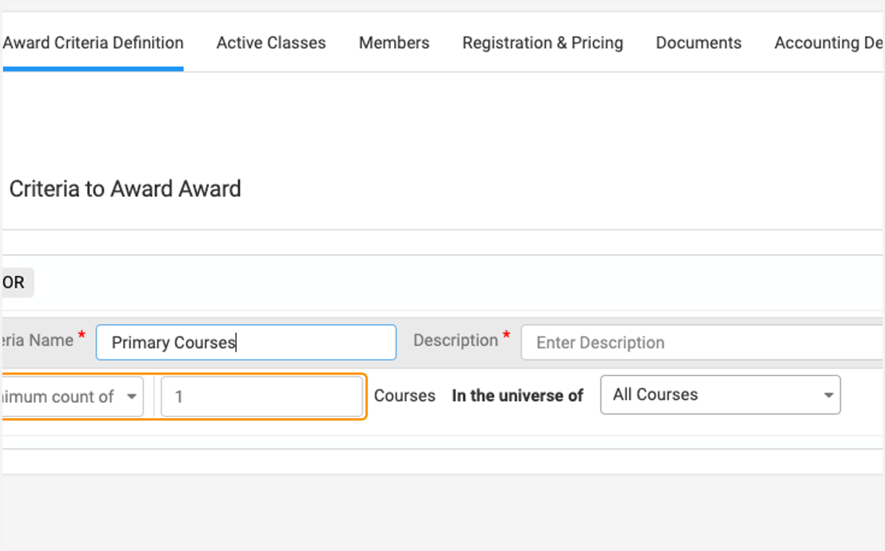Click the 'Courses' label text
The width and height of the screenshot is (885, 551).
click(x=405, y=396)
